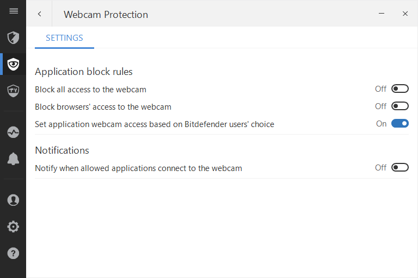This screenshot has height=278, width=418.
Task: Open the hamburger menu in the sidebar
Action: pos(14,11)
